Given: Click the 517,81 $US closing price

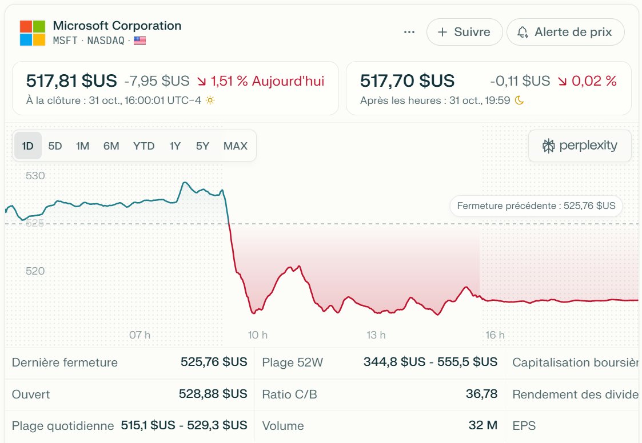Looking at the screenshot, I should click(x=71, y=81).
